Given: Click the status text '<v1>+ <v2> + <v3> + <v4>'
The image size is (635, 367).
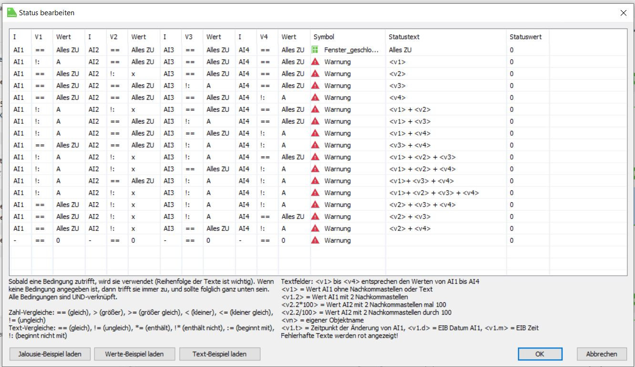Looking at the screenshot, I should (434, 192).
